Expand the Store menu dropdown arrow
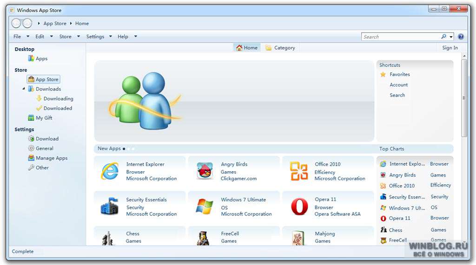Viewport: 476px width, 265px height. pos(78,36)
